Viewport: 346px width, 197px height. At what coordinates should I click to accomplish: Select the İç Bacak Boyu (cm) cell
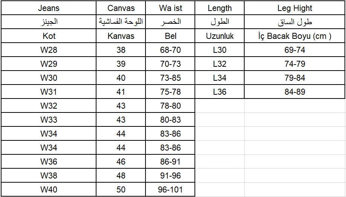tap(295, 36)
